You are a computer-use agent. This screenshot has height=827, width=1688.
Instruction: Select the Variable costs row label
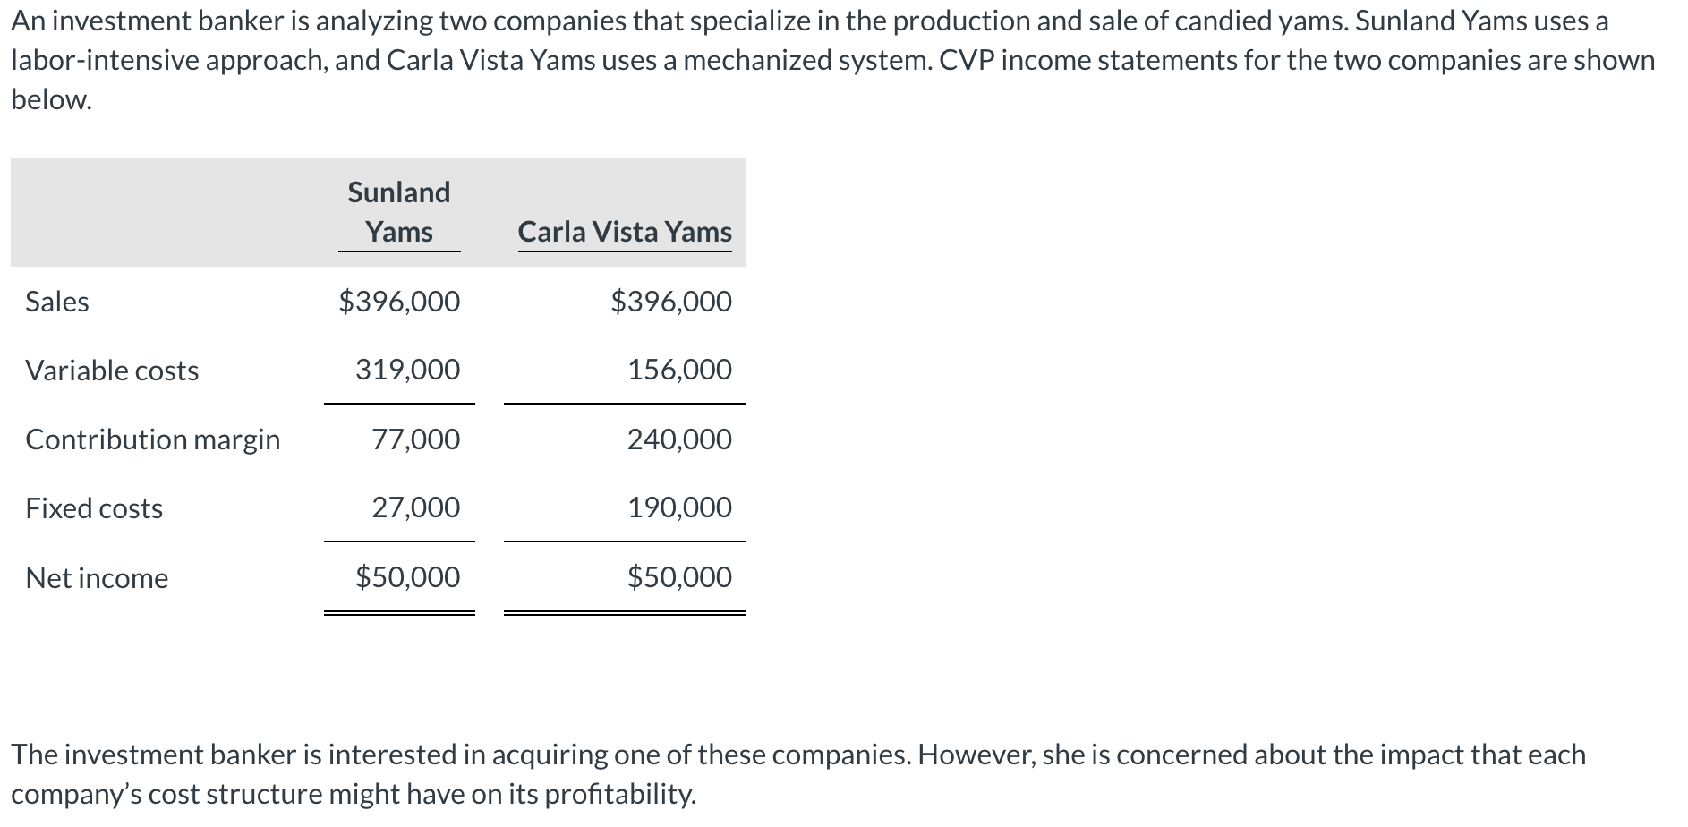(x=112, y=371)
